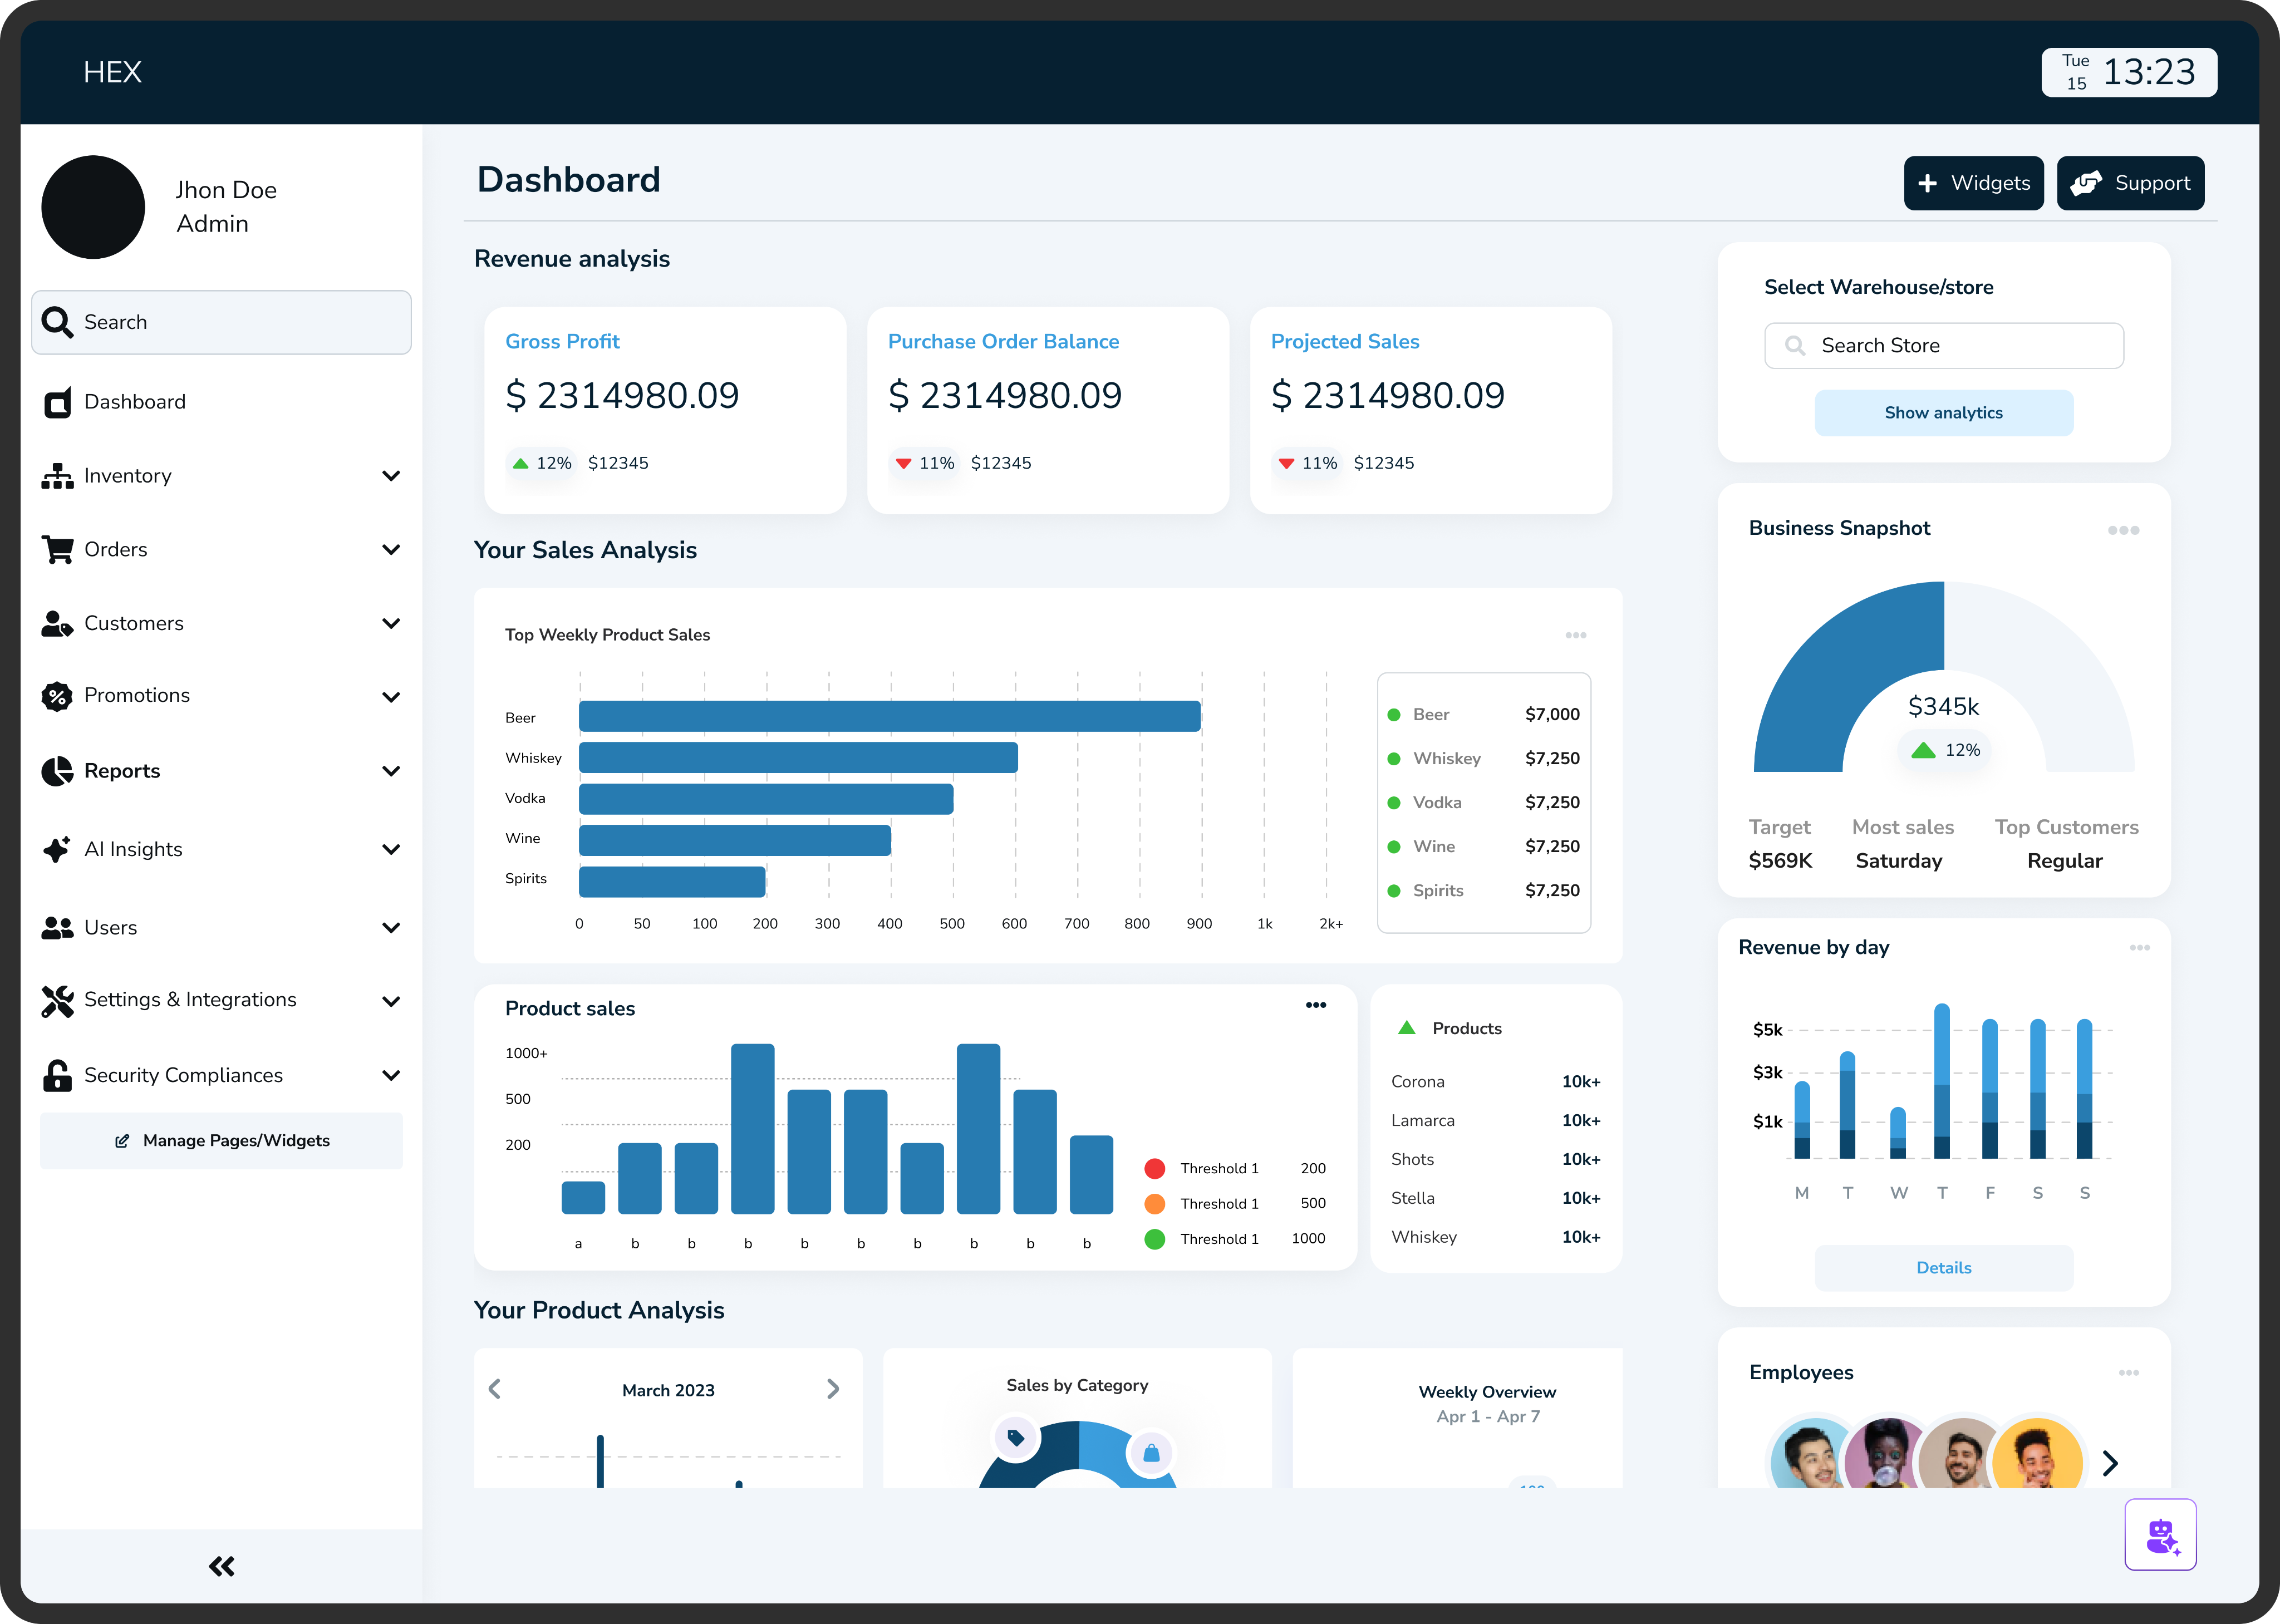Go to next month after March 2023
The height and width of the screenshot is (1624, 2280).
832,1389
